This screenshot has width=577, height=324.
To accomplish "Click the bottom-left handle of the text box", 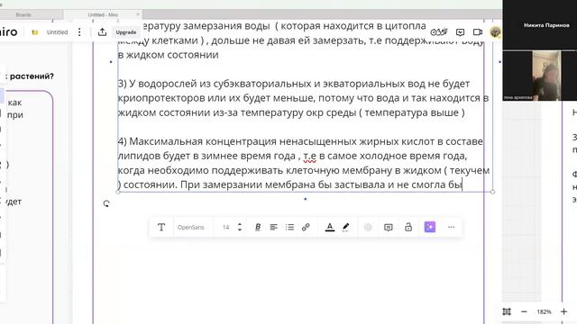I will pos(118,192).
